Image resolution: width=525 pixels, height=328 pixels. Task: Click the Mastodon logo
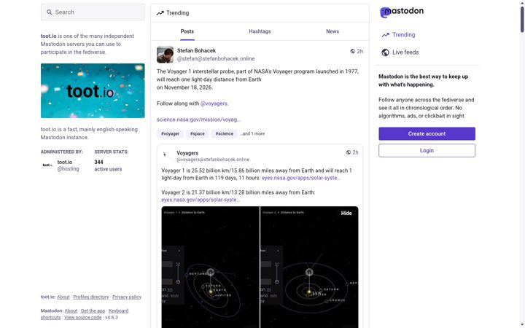coord(402,12)
